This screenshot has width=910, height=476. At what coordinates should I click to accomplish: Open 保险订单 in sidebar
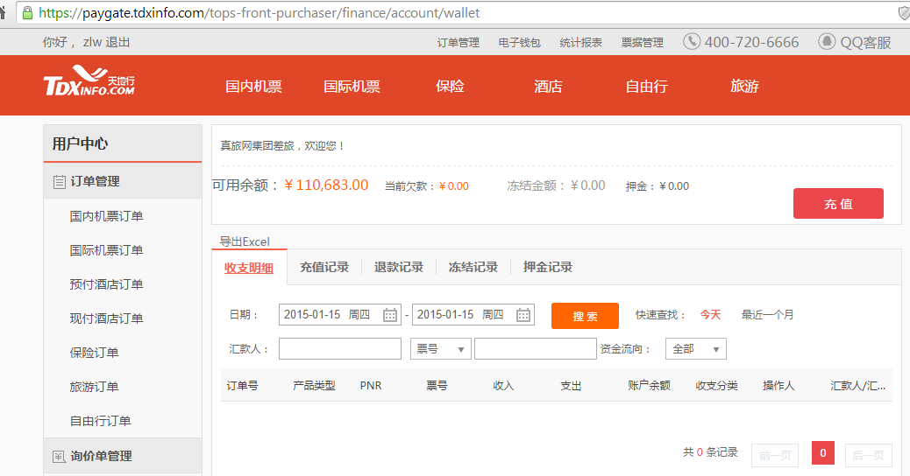pos(94,353)
